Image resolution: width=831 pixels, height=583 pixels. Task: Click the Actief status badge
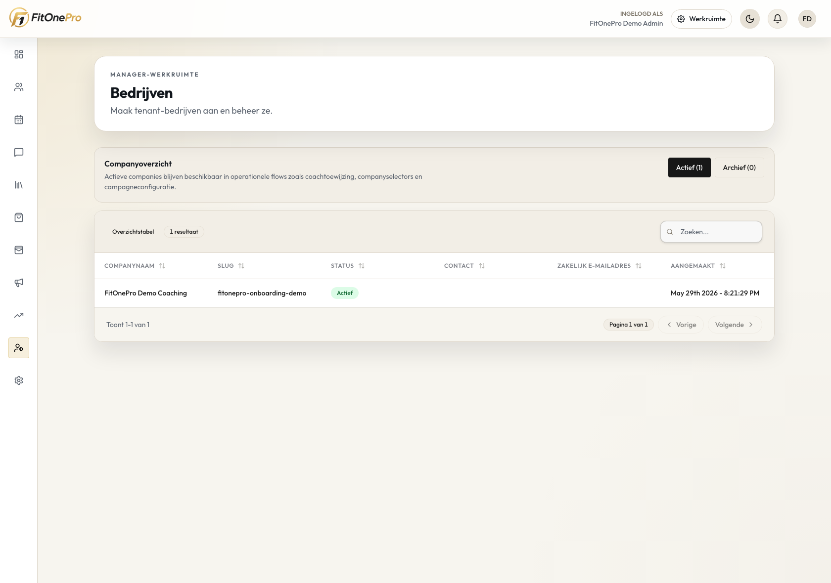click(345, 293)
